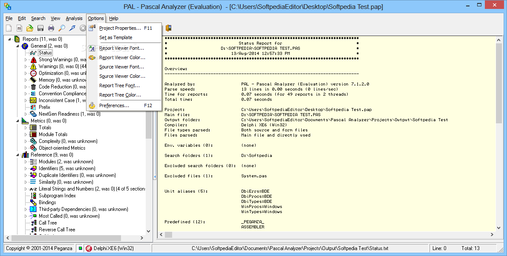Click the yellow Warnings triangle icon

(x=33, y=66)
